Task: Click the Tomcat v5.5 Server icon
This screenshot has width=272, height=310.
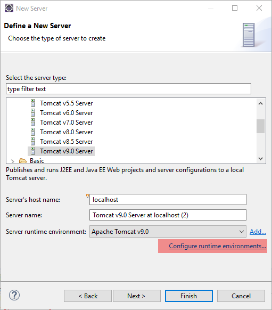Action: [x=33, y=103]
